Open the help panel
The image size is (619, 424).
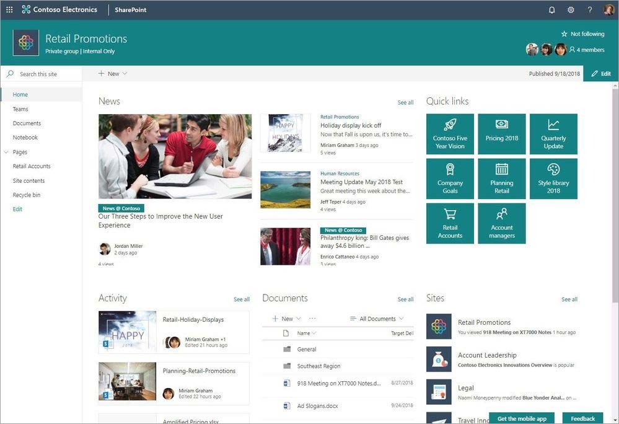pyautogui.click(x=589, y=9)
